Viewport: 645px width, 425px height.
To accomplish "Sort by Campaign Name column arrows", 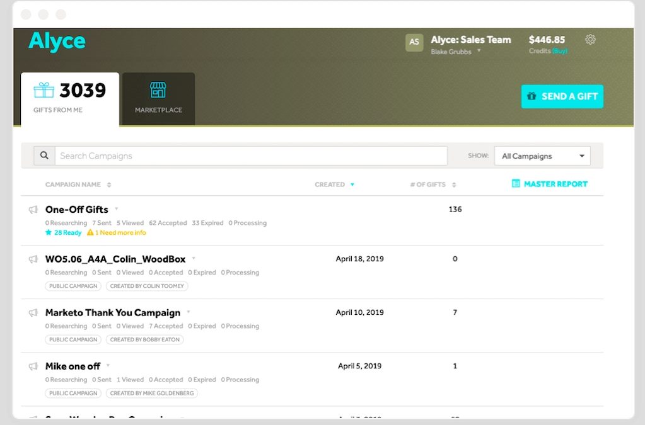I will click(109, 184).
